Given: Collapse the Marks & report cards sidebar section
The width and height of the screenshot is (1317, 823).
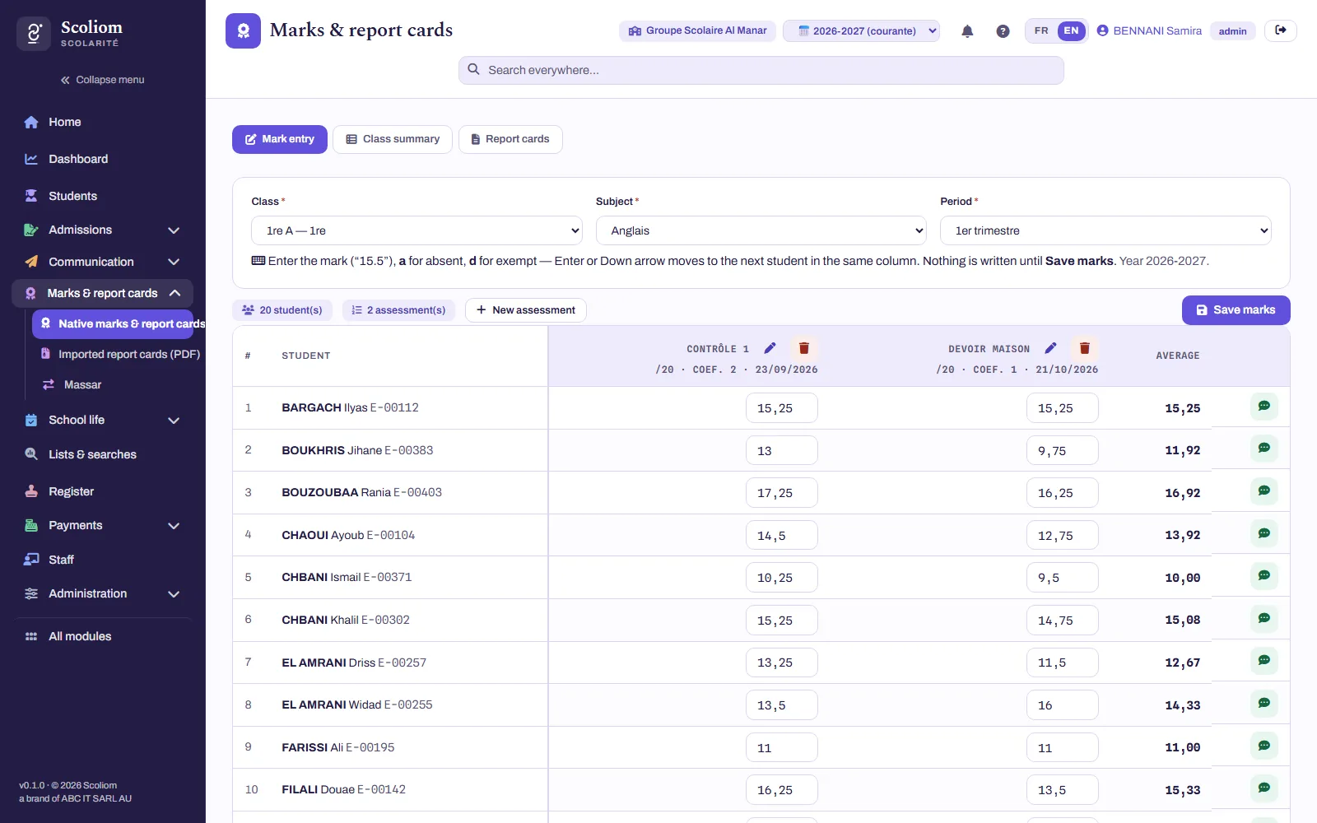Looking at the screenshot, I should tap(103, 293).
